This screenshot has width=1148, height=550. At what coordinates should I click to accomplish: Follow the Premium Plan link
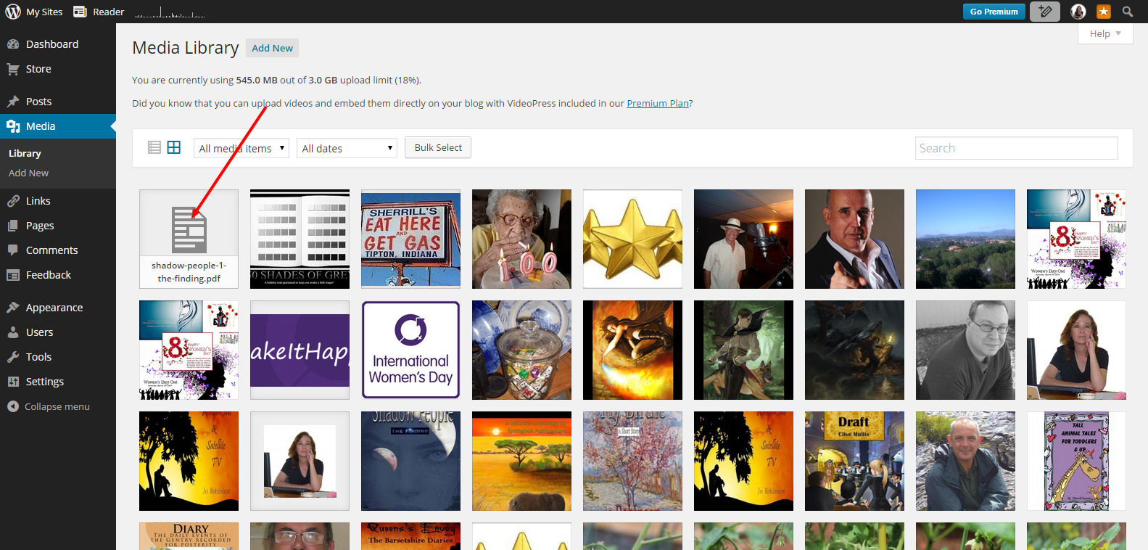(658, 103)
